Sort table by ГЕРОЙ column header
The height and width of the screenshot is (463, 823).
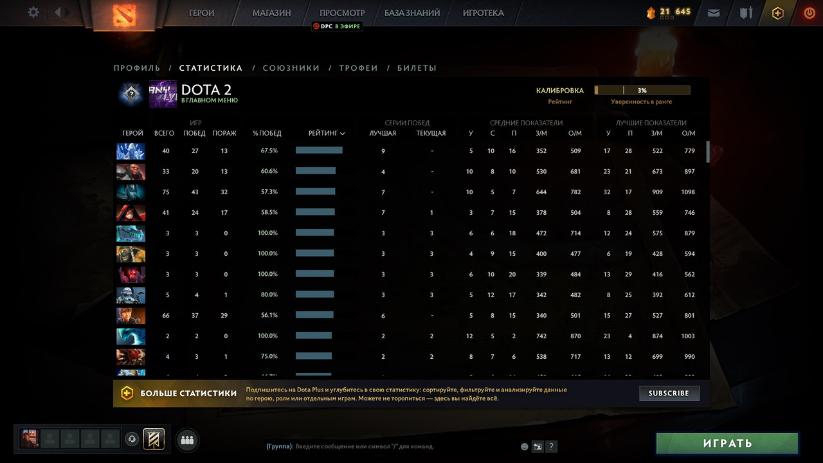pos(132,133)
